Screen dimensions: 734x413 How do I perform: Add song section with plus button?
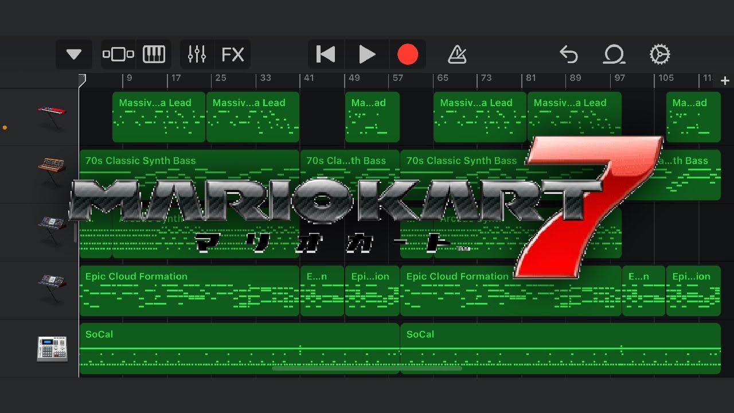click(725, 81)
